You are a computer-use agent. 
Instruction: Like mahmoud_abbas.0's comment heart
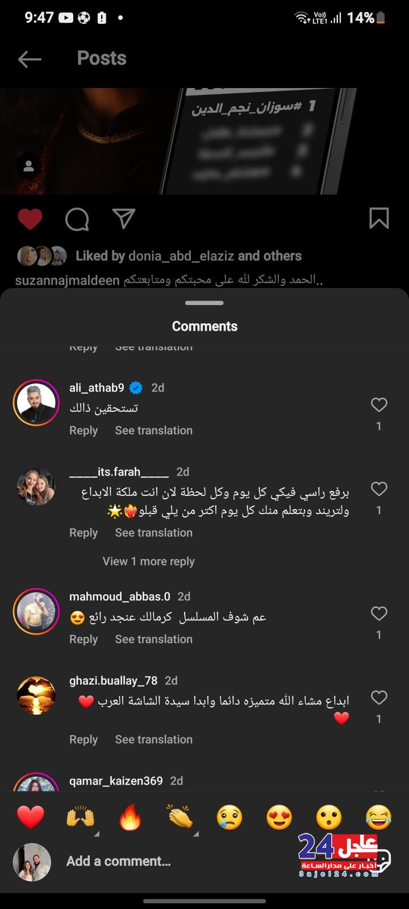[379, 614]
